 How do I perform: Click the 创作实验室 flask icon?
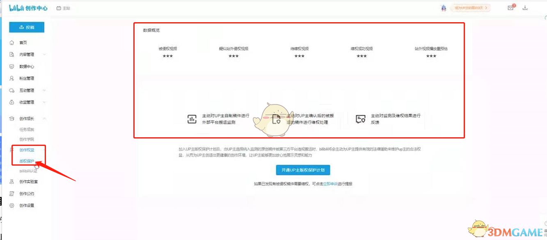[12, 181]
